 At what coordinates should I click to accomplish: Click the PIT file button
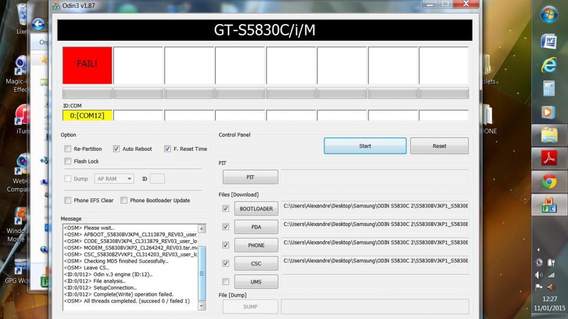coord(250,177)
